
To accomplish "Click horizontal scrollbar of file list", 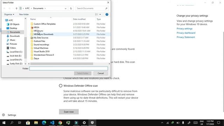I will point(62,64).
